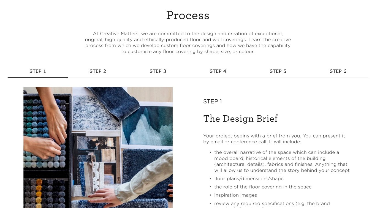The image size is (380, 208).
Task: Open the STEP 2 tab
Action: [98, 71]
